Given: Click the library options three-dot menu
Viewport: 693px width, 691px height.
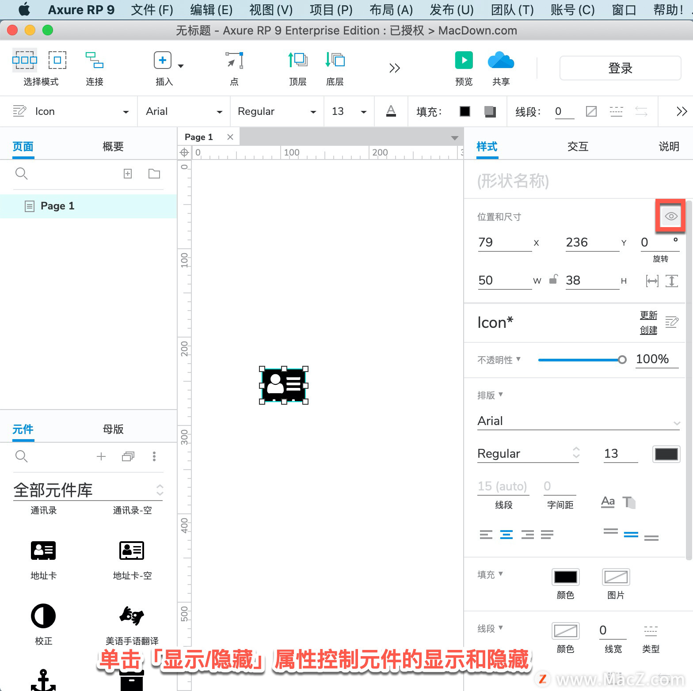Looking at the screenshot, I should point(154,456).
